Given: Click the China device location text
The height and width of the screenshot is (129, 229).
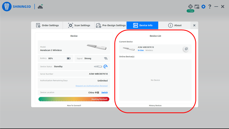Looking at the screenshot, I should pyautogui.click(x=94, y=93).
